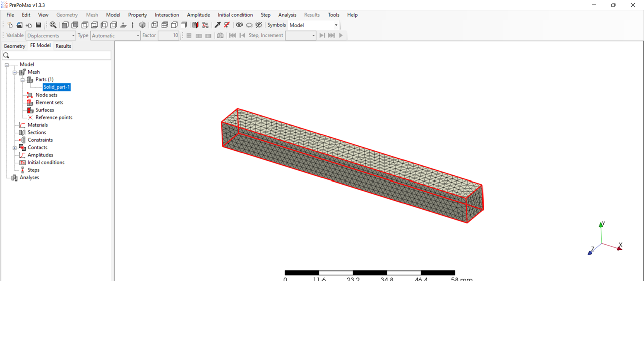The width and height of the screenshot is (644, 362).
Task: Click the Steps icon in tree
Action: tap(22, 170)
